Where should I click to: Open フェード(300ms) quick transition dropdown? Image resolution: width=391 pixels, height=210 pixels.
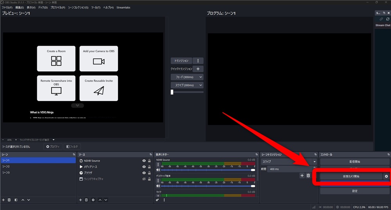[x=187, y=77]
